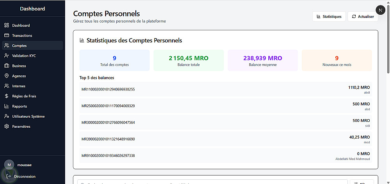The height and width of the screenshot is (184, 390).
Task: Click the Comptes people icon
Action: (7, 45)
